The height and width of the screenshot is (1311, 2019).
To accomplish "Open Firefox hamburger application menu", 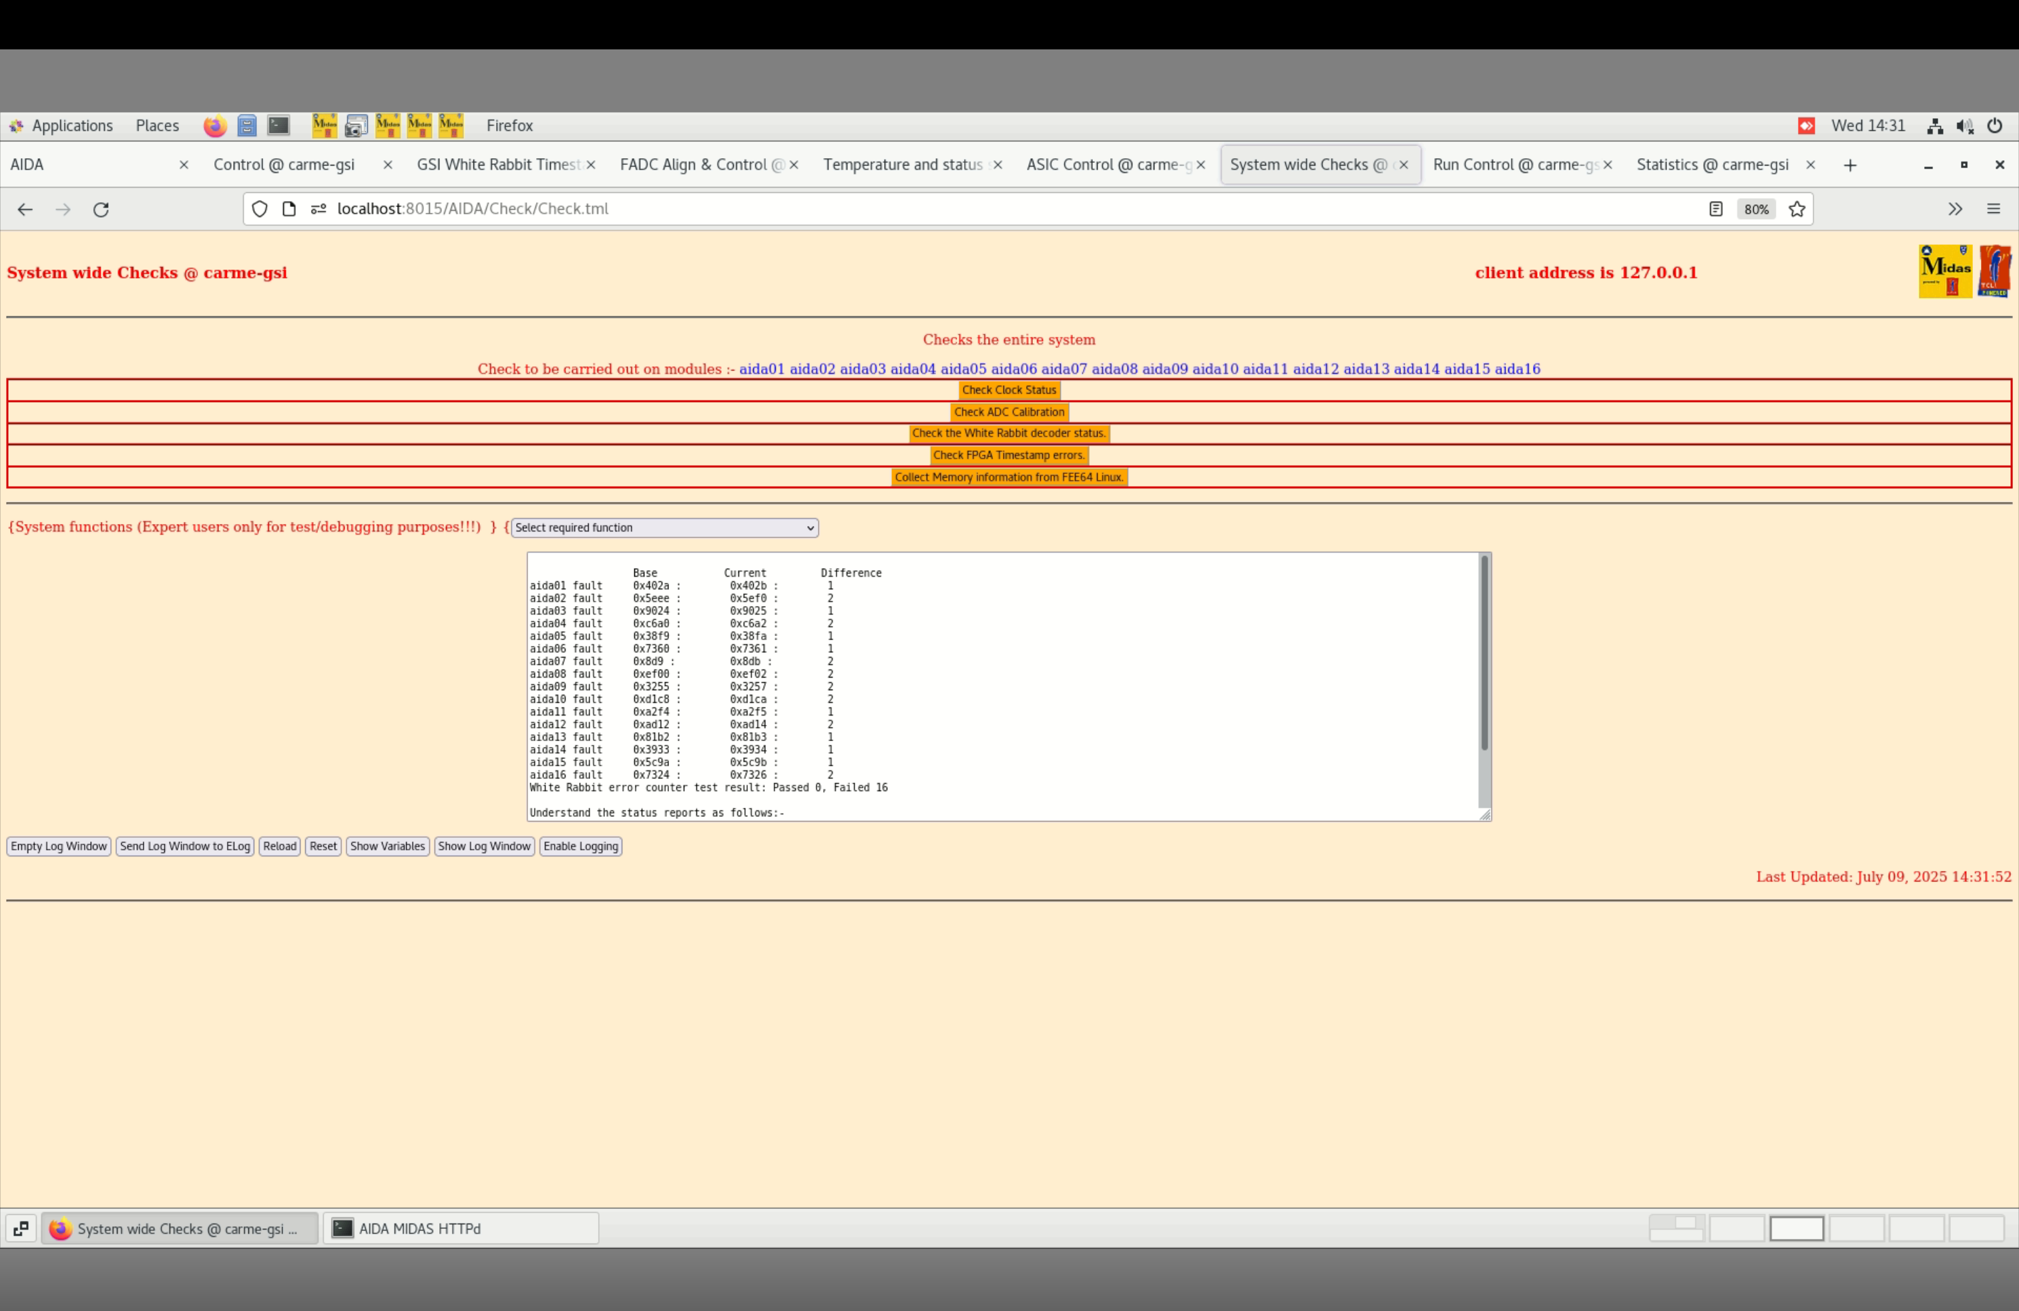I will [1994, 210].
